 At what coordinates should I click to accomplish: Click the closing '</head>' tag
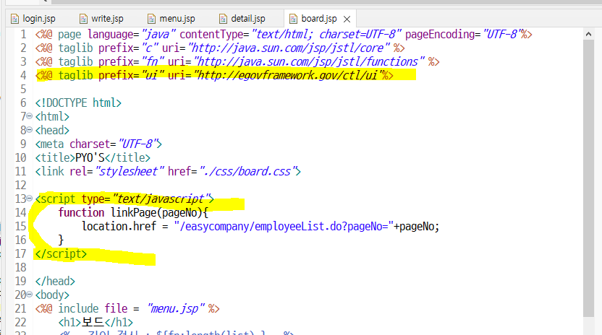pos(55,282)
